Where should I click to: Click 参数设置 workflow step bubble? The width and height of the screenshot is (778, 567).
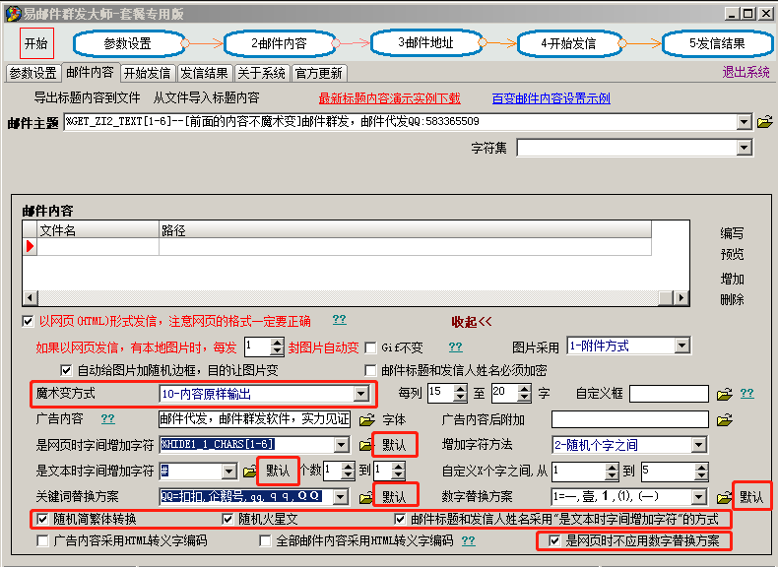click(128, 43)
